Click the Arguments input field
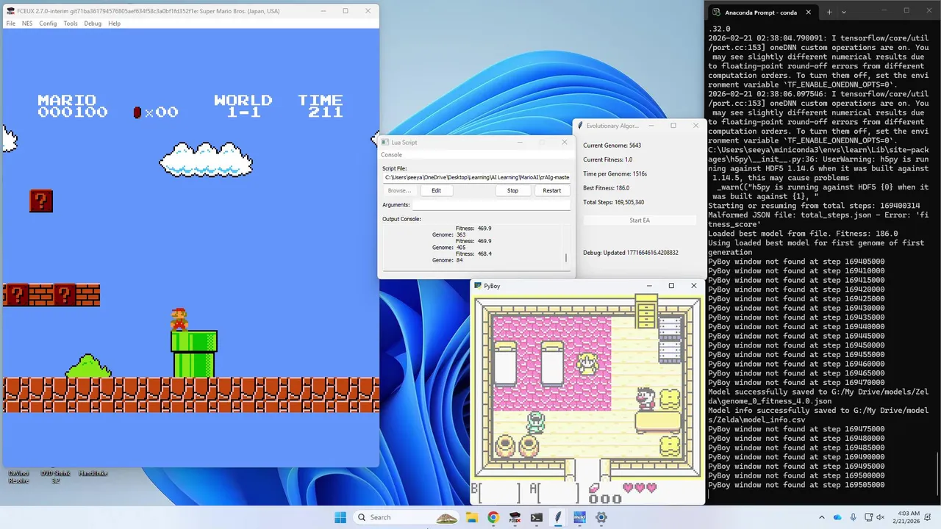This screenshot has width=941, height=529. [x=491, y=205]
